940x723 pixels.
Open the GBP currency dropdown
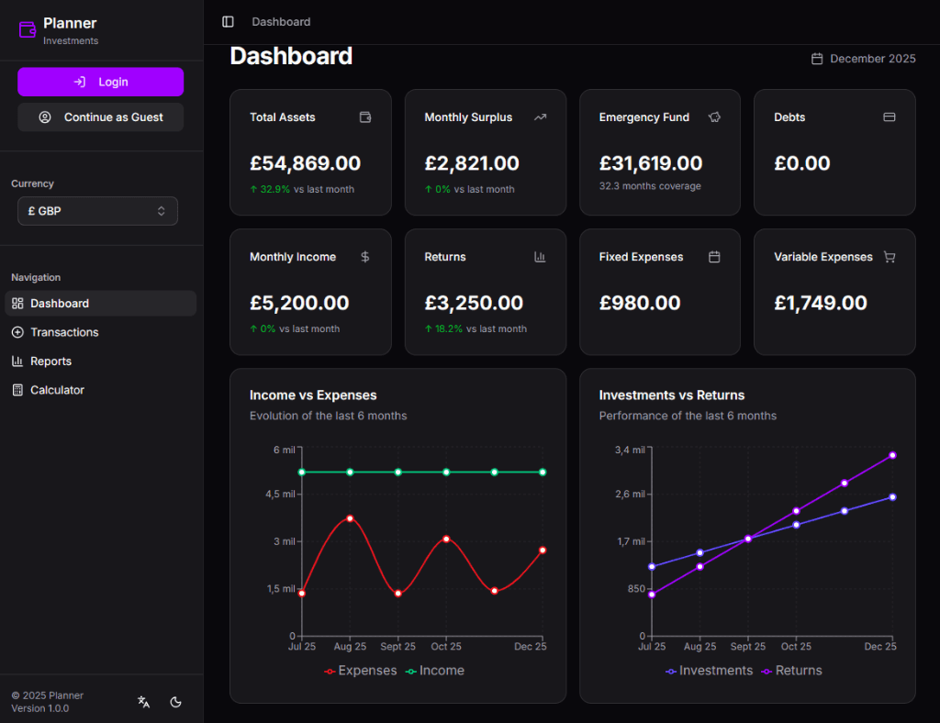point(97,211)
